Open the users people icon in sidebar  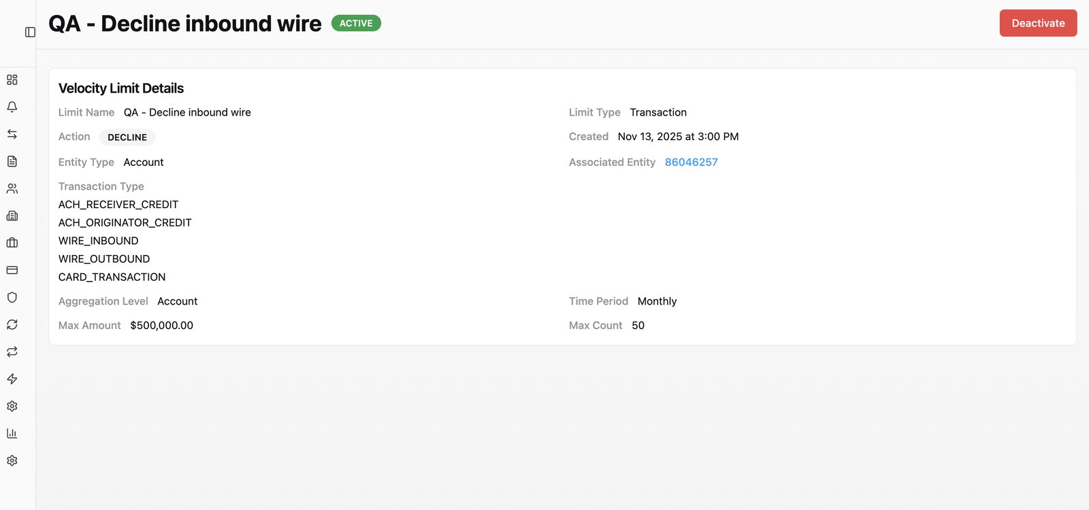coord(12,188)
